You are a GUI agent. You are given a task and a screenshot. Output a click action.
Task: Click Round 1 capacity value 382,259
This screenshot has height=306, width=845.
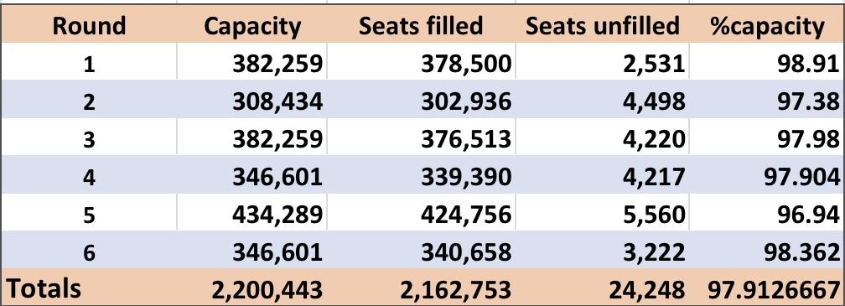point(251,61)
